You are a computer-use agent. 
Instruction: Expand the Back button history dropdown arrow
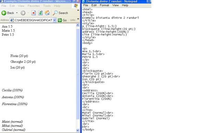[17, 13]
